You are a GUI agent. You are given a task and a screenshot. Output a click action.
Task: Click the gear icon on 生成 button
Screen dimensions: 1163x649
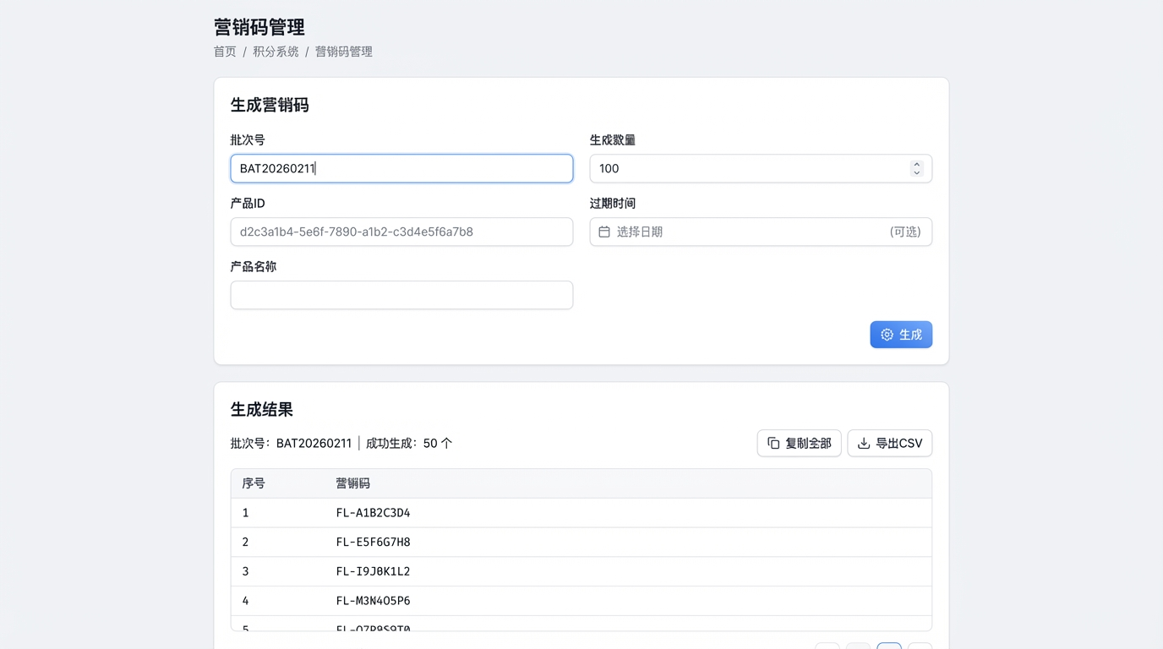[887, 335]
